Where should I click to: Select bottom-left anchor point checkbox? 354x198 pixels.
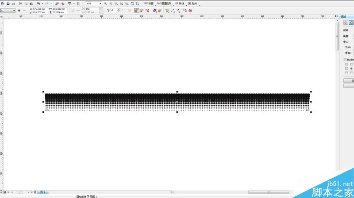click(x=346, y=72)
